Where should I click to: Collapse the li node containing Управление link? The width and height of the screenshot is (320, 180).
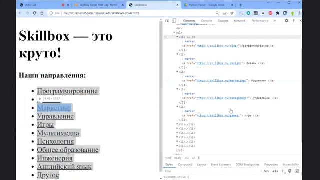[x=177, y=89]
